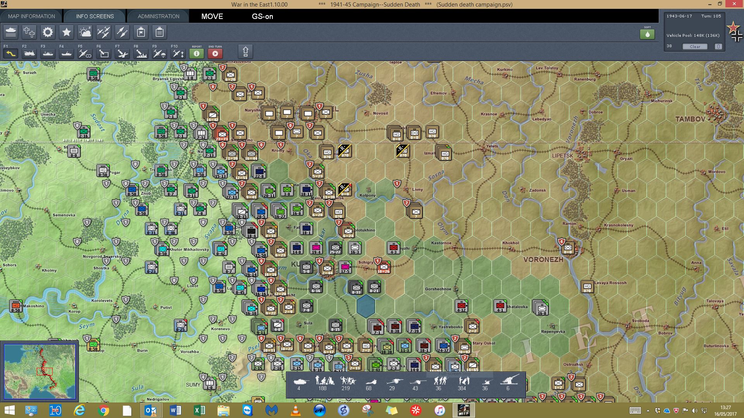Click the minimap in the bottom-left corner
The width and height of the screenshot is (744, 418).
(40, 372)
